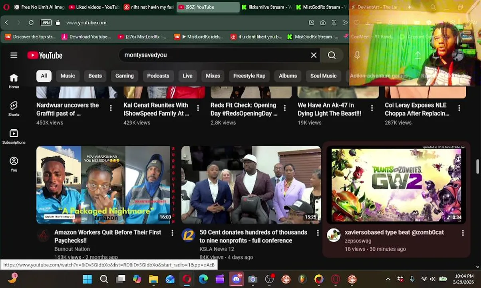
Task: Open the Opera main menu icon
Action: [x=6, y=7]
